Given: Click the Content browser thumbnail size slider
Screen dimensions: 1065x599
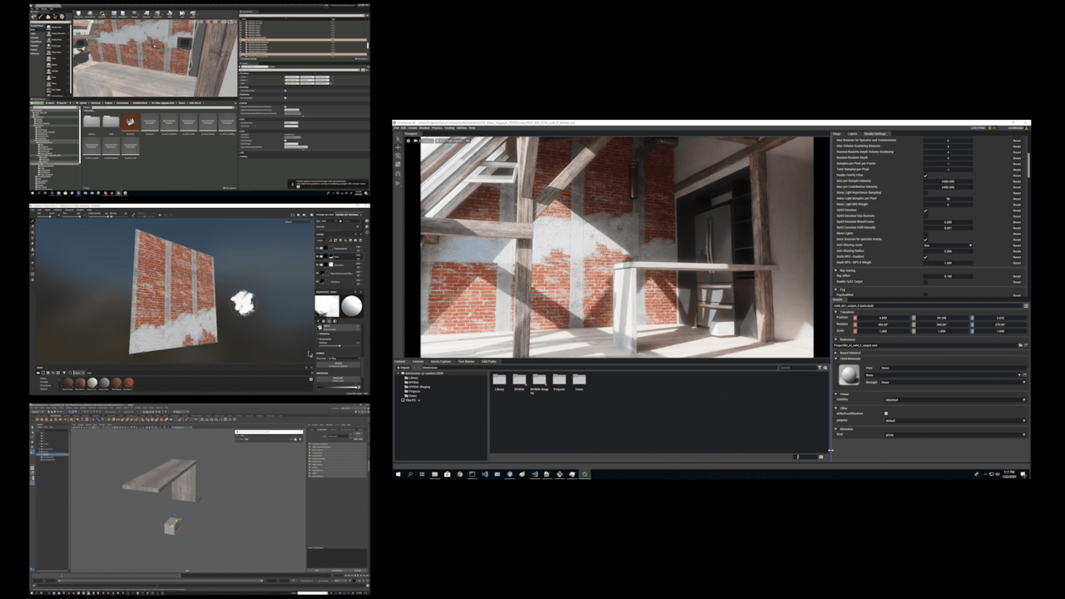Looking at the screenshot, I should click(803, 457).
